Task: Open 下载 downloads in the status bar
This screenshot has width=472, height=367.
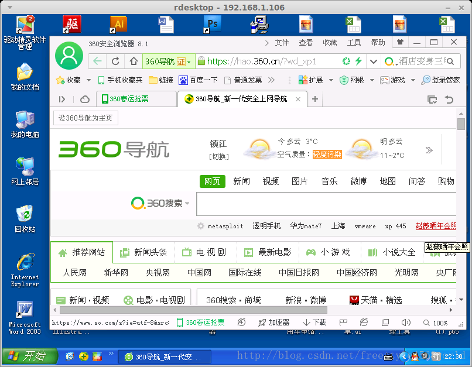Action: (x=314, y=323)
